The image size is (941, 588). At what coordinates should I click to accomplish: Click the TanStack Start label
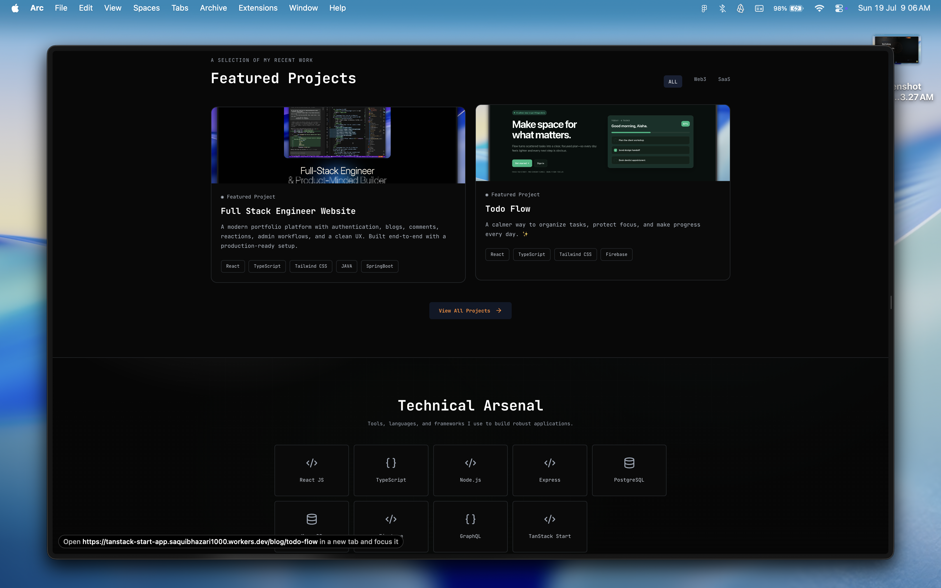tap(549, 536)
